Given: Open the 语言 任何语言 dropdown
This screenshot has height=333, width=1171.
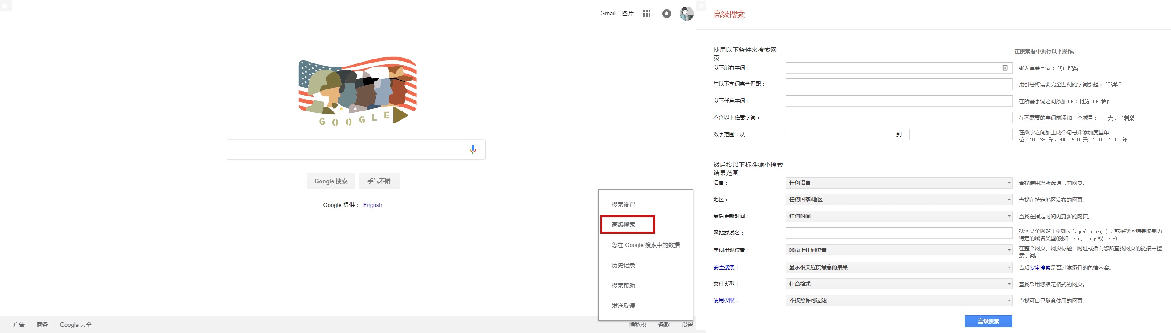Looking at the screenshot, I should point(899,183).
